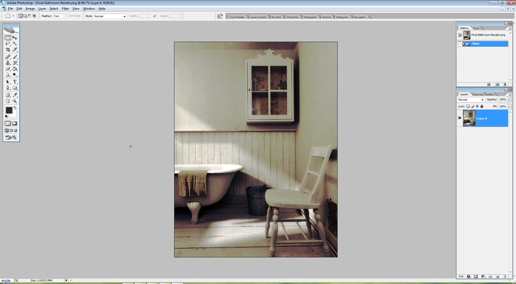The height and width of the screenshot is (284, 516).
Task: Select the Rectangular Marquee tool
Action: click(x=8, y=38)
